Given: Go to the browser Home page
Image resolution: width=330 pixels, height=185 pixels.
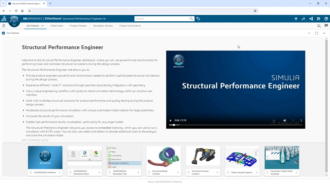Looking at the screenshot, I should click(x=22, y=11).
